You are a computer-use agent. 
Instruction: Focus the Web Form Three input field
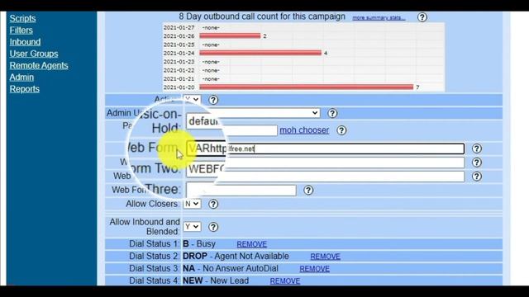(241, 191)
